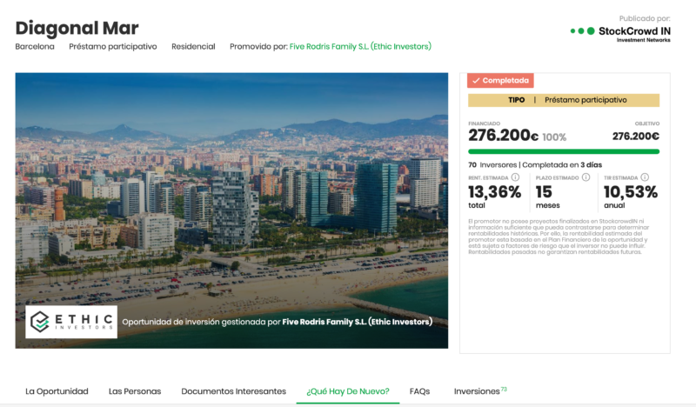Click the 276.200€ objetivo amount
The height and width of the screenshot is (407, 696).
click(636, 137)
